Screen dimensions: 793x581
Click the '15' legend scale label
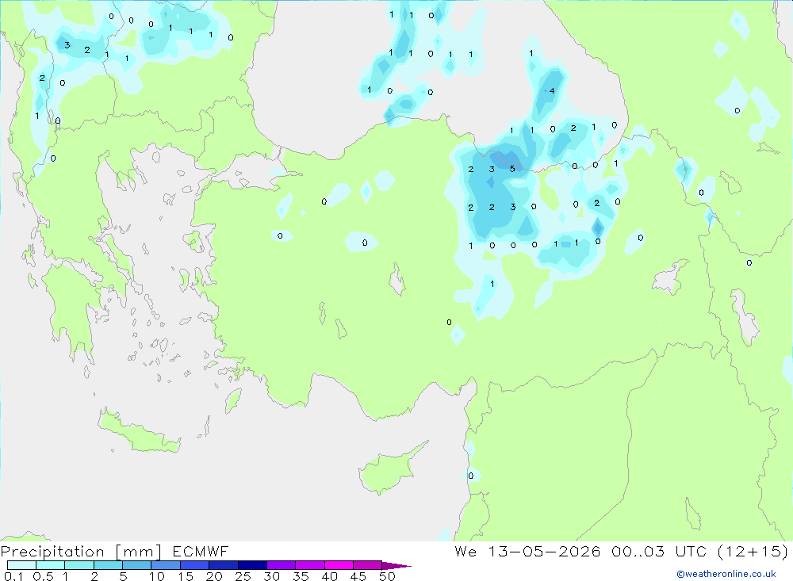coord(186,576)
